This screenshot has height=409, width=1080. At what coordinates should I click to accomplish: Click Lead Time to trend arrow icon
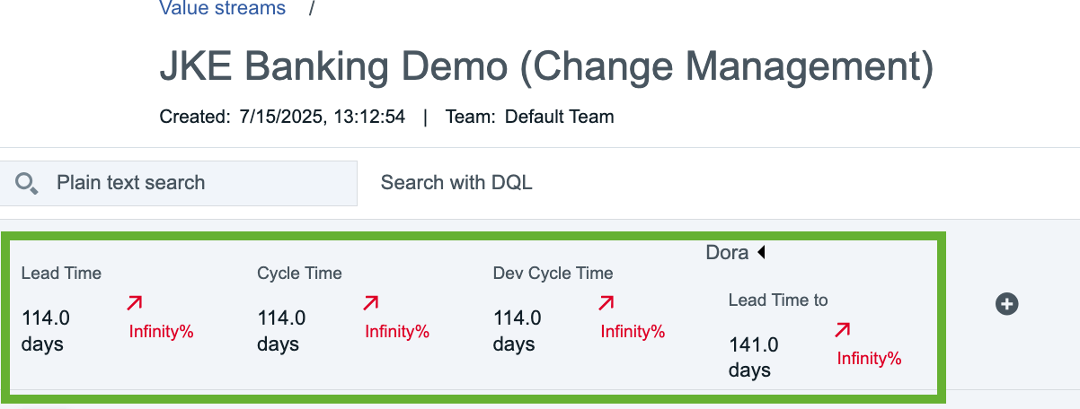coord(843,330)
